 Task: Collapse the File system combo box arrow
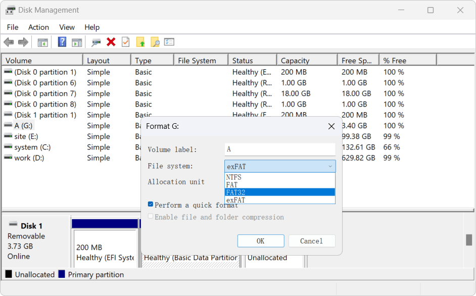pos(330,166)
